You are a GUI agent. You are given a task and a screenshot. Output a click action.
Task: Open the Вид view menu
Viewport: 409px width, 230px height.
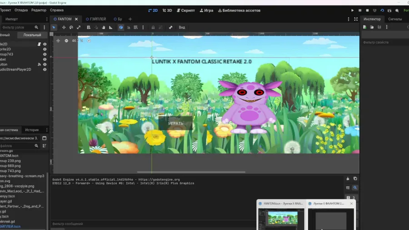click(182, 27)
